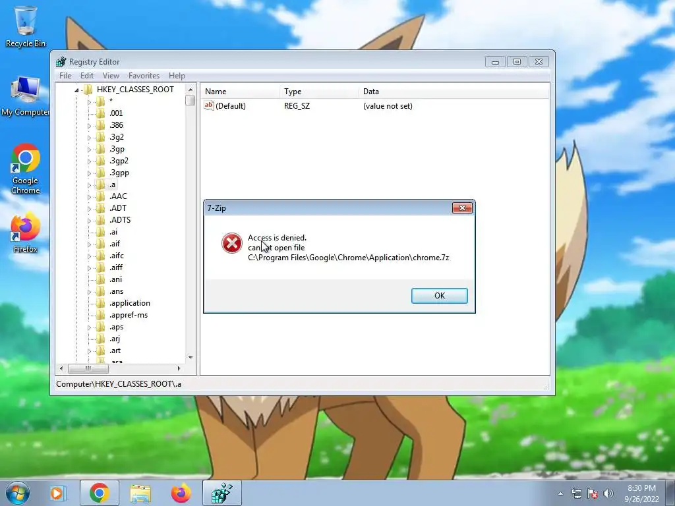This screenshot has height=506, width=675.
Task: Launch Firefox desktop shortcut
Action: (x=26, y=233)
